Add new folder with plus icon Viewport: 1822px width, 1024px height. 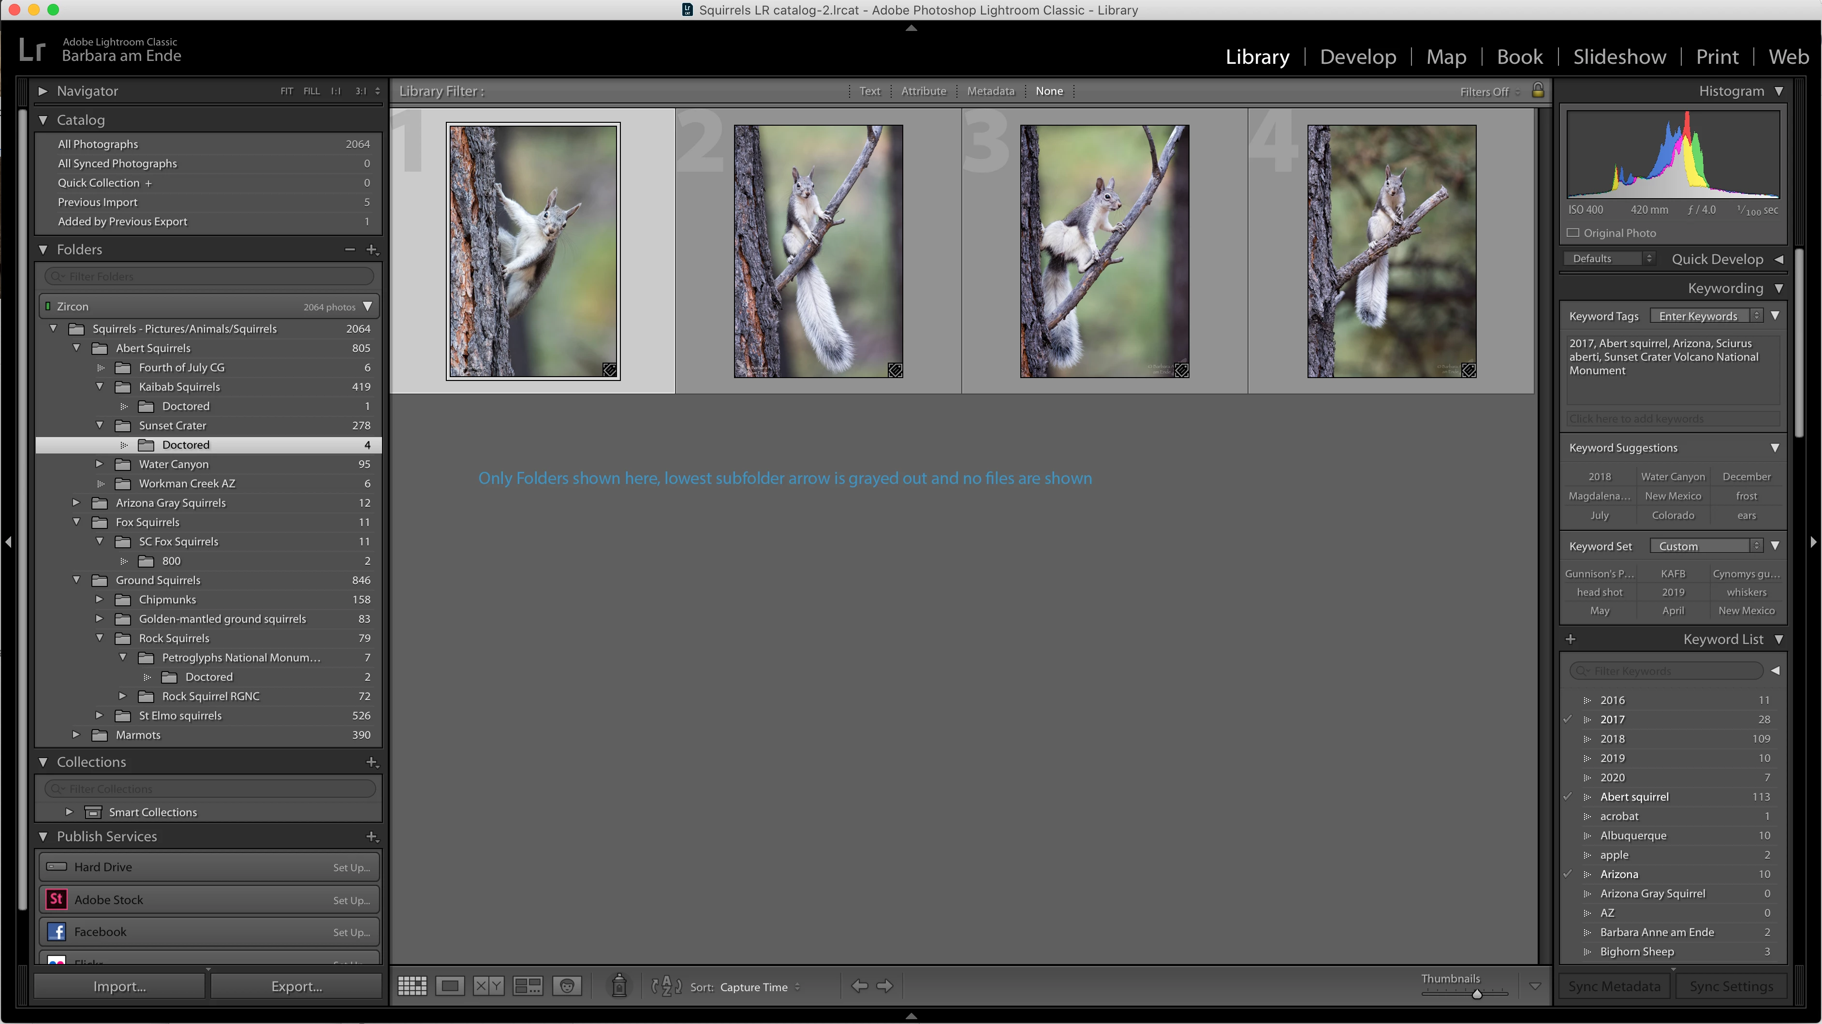pyautogui.click(x=371, y=249)
